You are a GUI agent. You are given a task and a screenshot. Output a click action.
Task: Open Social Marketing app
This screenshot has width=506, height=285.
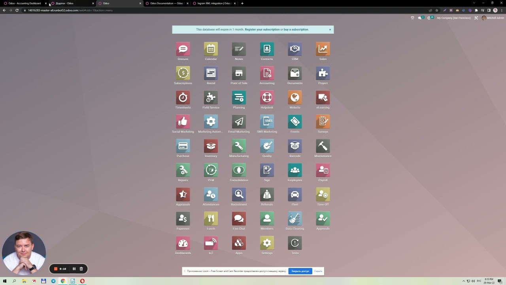click(x=183, y=122)
